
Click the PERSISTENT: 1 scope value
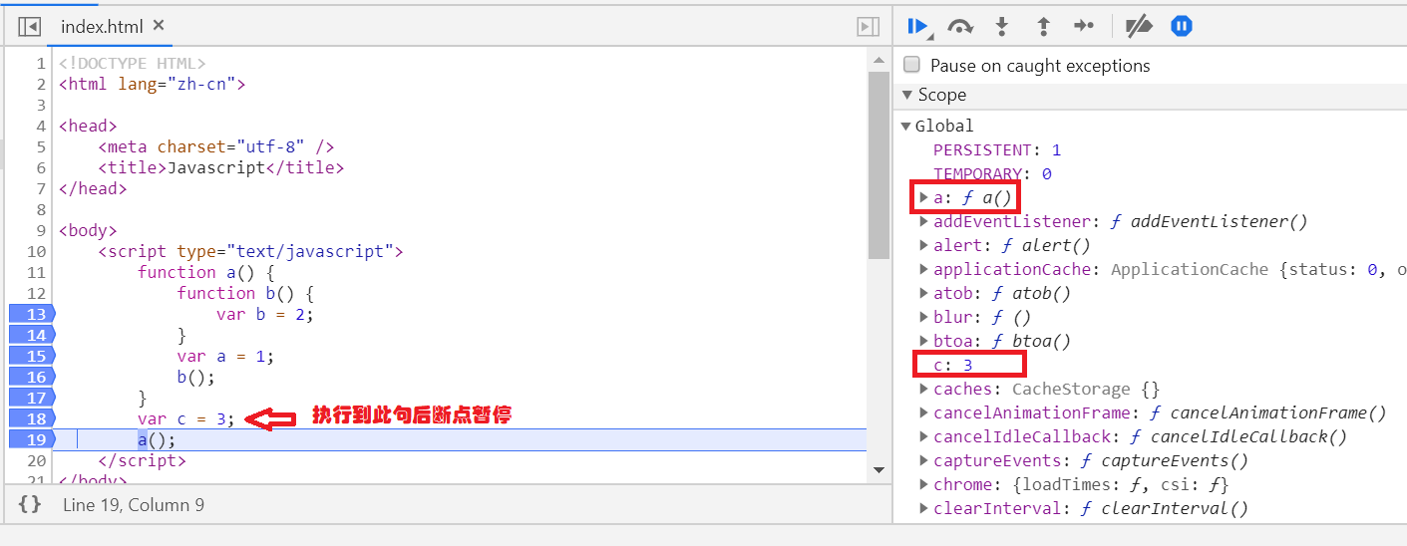pos(997,149)
